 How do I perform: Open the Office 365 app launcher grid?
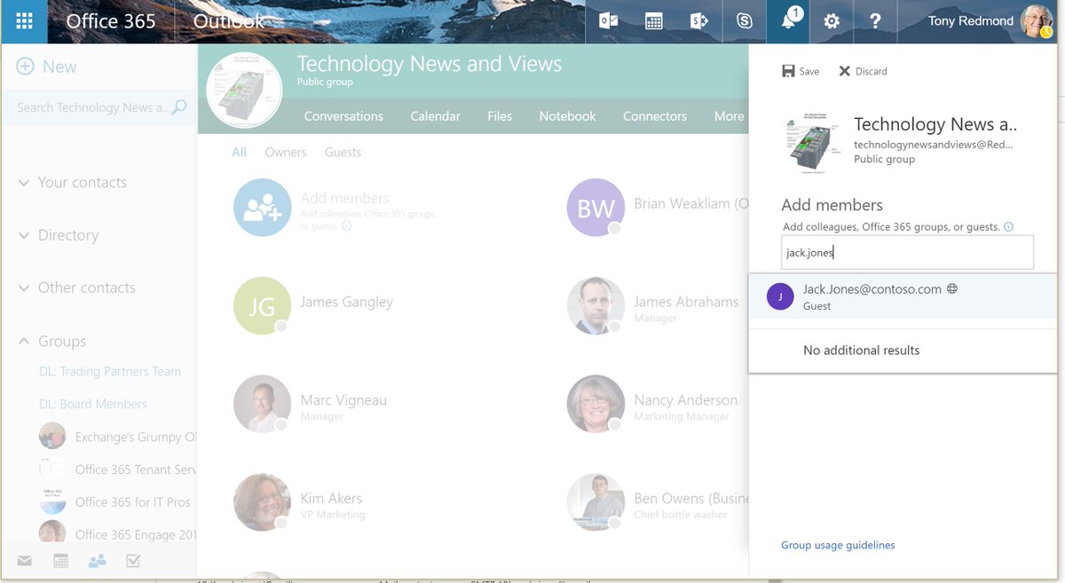(x=24, y=21)
